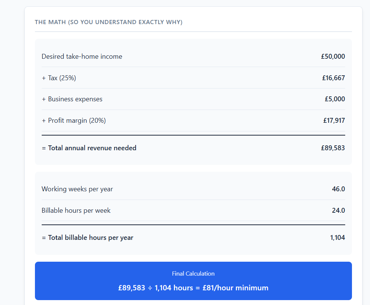370x305 pixels.
Task: Select the £16,667 tax value
Action: [333, 78]
